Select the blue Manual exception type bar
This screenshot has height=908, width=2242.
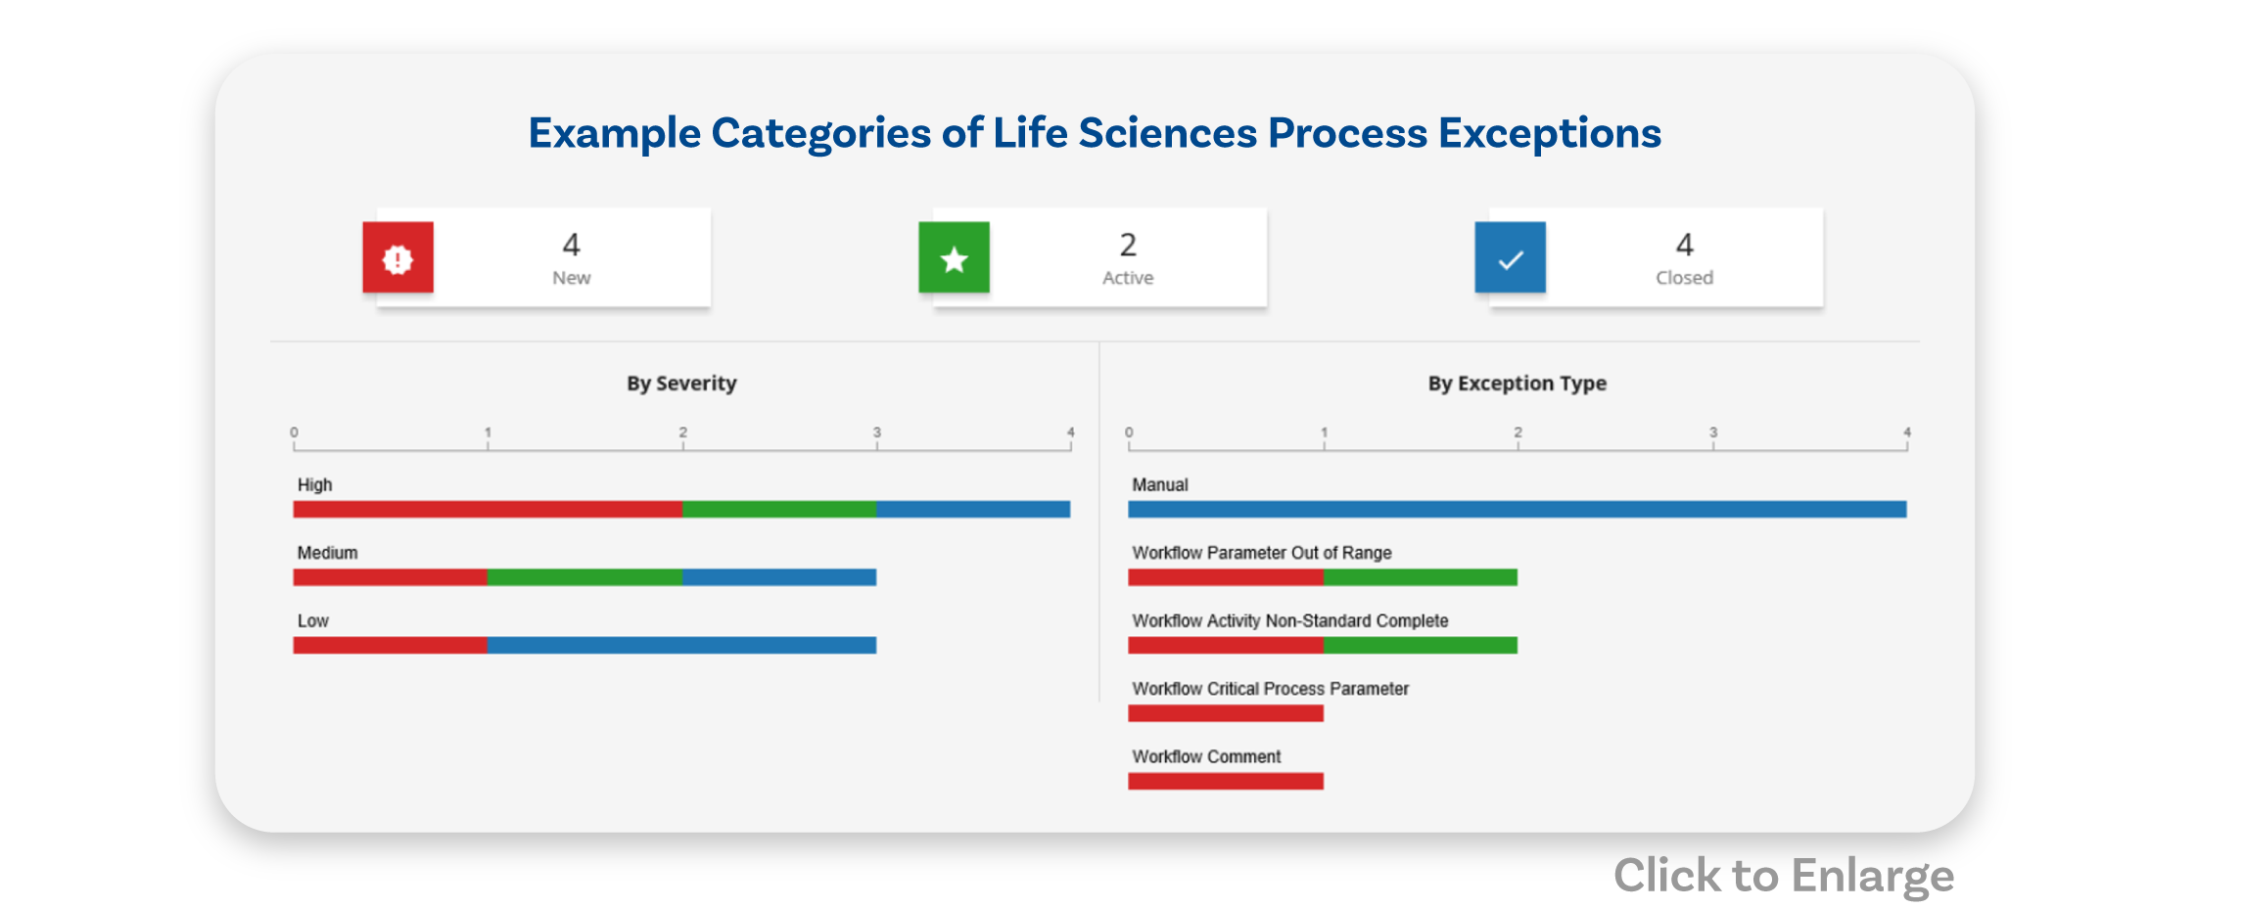[x=1517, y=510]
